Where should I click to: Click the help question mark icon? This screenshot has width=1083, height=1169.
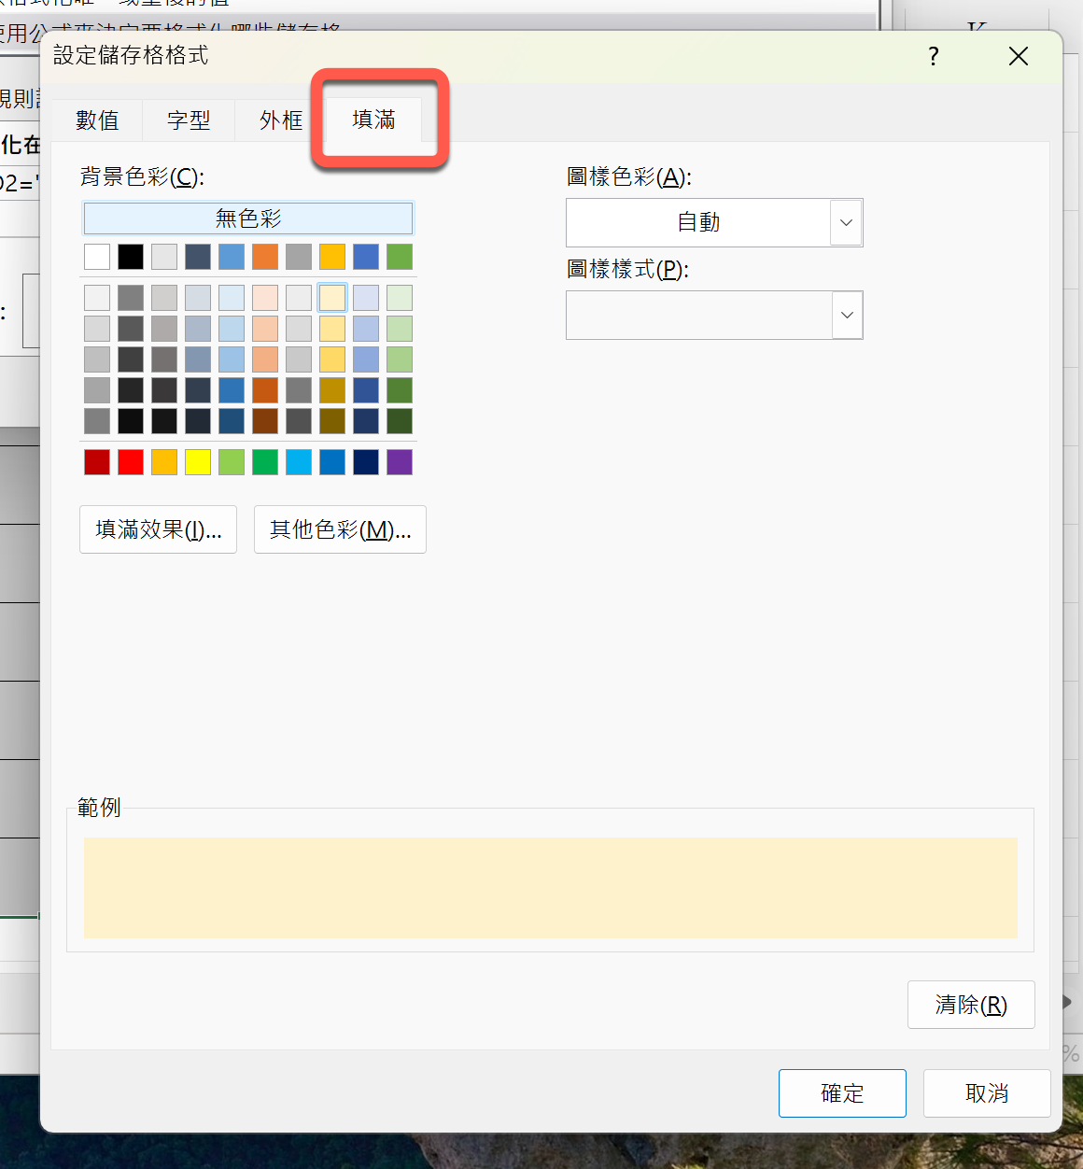(x=933, y=56)
